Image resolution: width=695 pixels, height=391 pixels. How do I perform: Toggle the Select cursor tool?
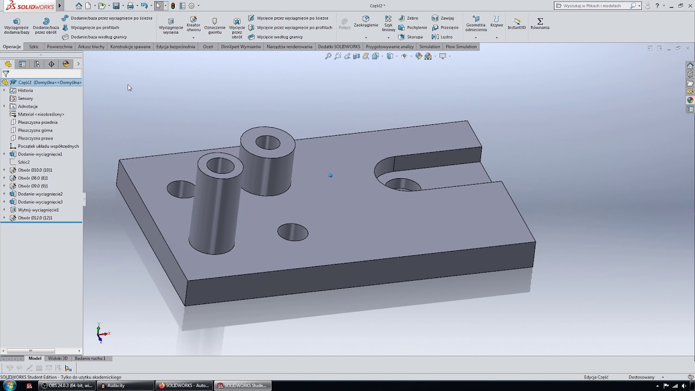(x=158, y=5)
